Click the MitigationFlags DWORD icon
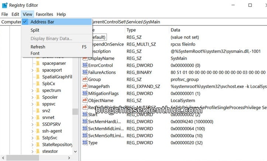Viewport: 267px width, 161px height. click(x=85, y=93)
